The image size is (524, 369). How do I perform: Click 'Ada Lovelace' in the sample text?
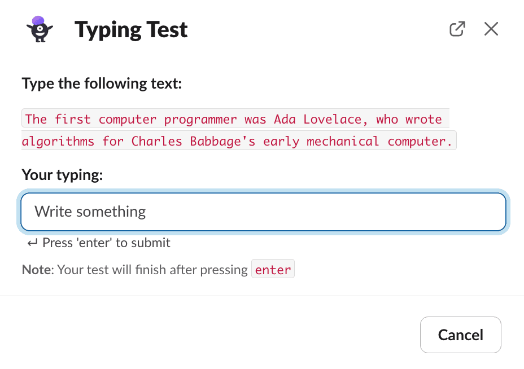click(318, 119)
